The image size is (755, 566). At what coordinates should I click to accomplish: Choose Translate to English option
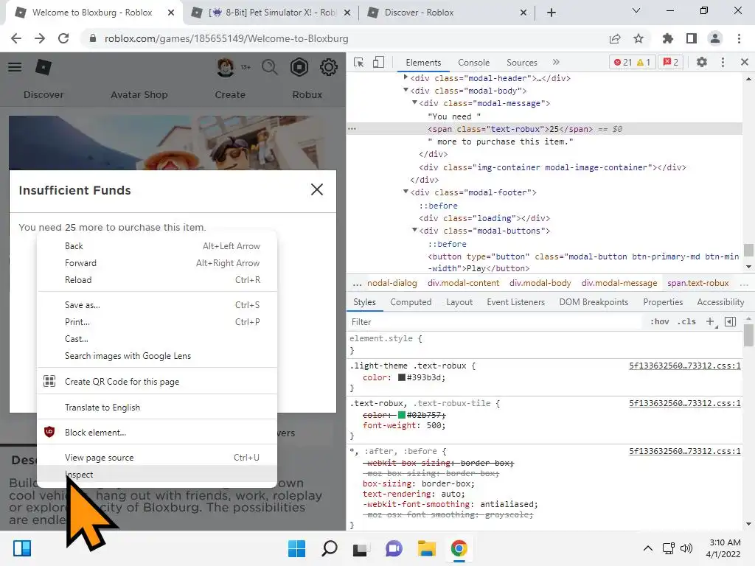(x=157, y=407)
